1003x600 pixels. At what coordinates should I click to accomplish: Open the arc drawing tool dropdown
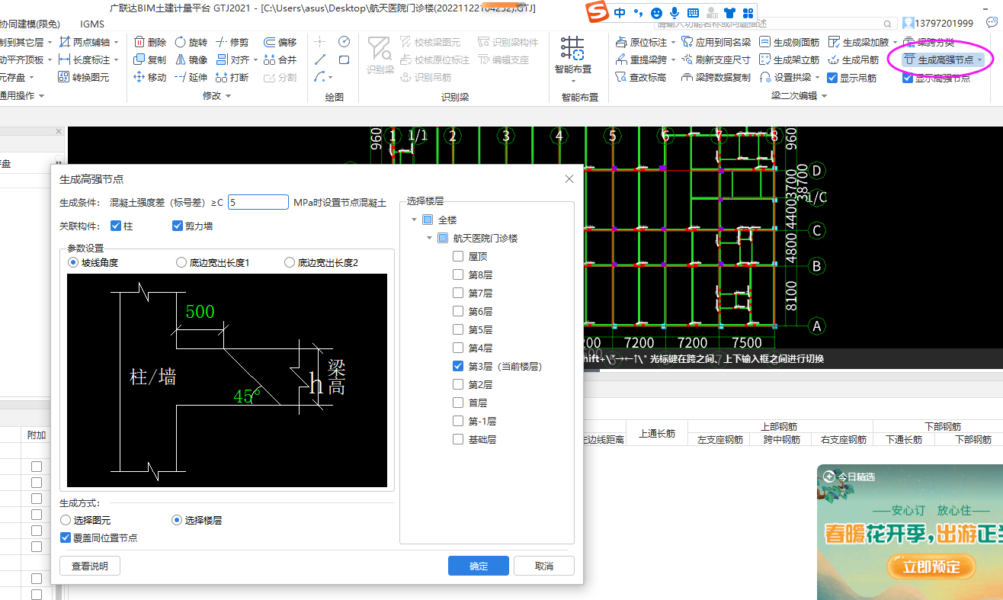331,77
